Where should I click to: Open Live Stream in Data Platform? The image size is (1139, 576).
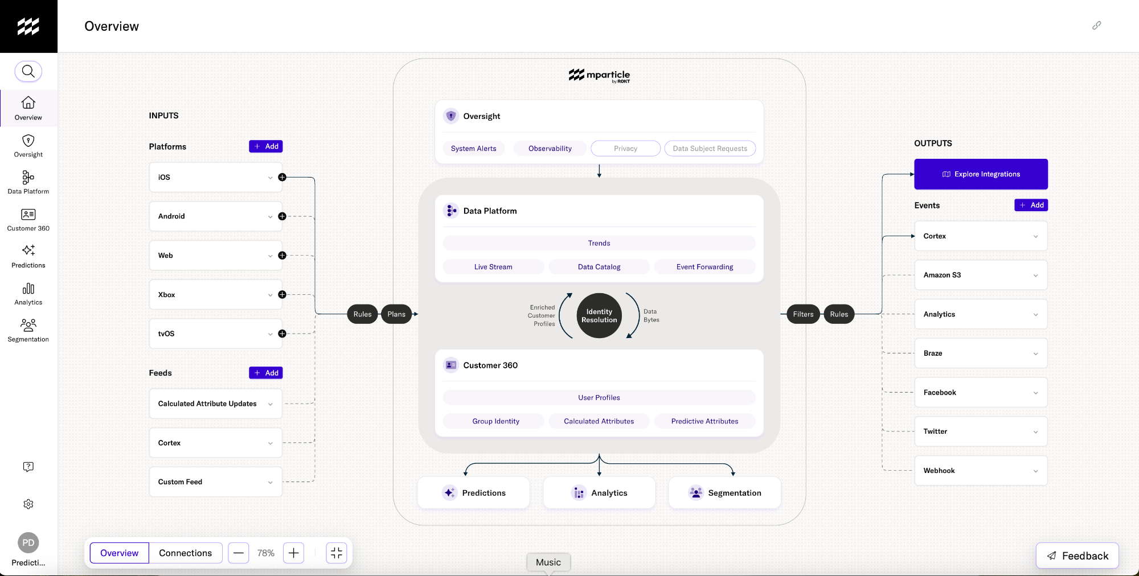493,267
